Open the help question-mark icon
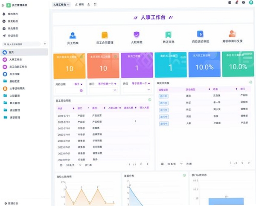Screen dimensions: 256x206 (x=244, y=3)
